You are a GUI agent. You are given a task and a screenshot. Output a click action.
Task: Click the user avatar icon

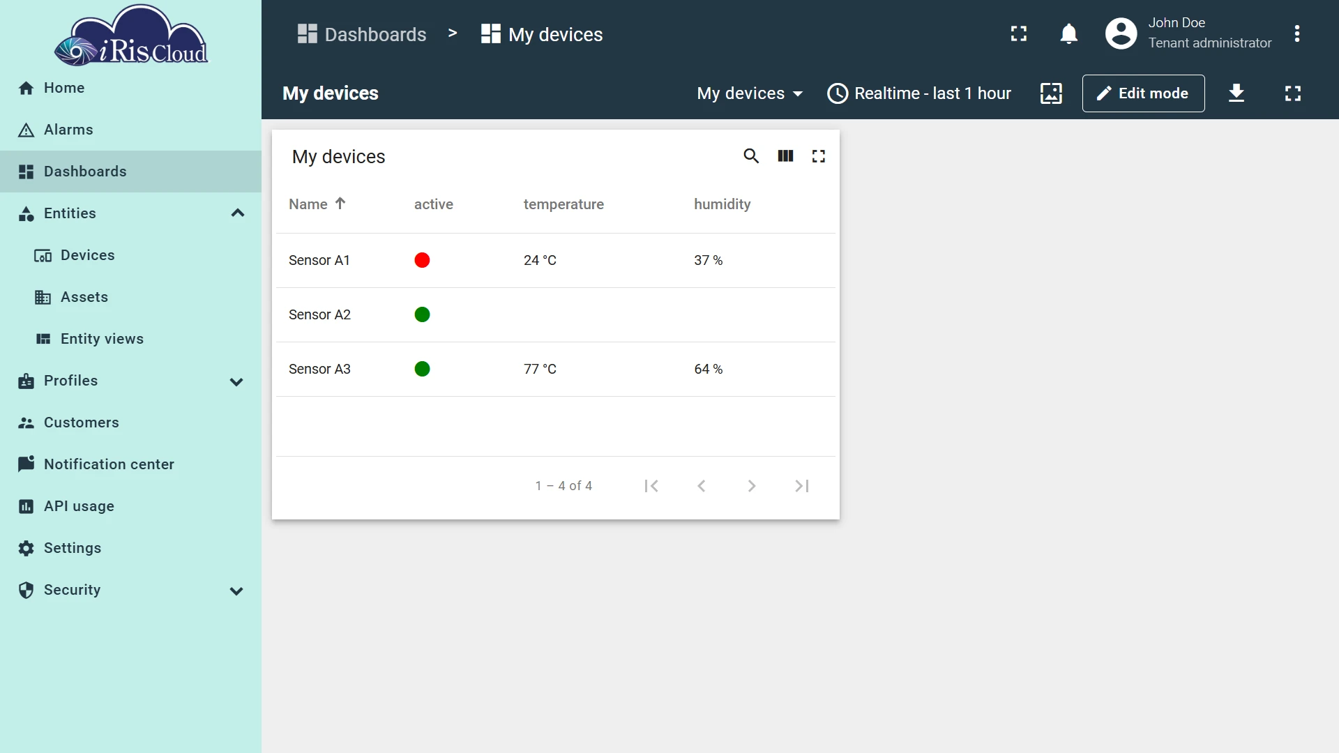pyautogui.click(x=1121, y=33)
